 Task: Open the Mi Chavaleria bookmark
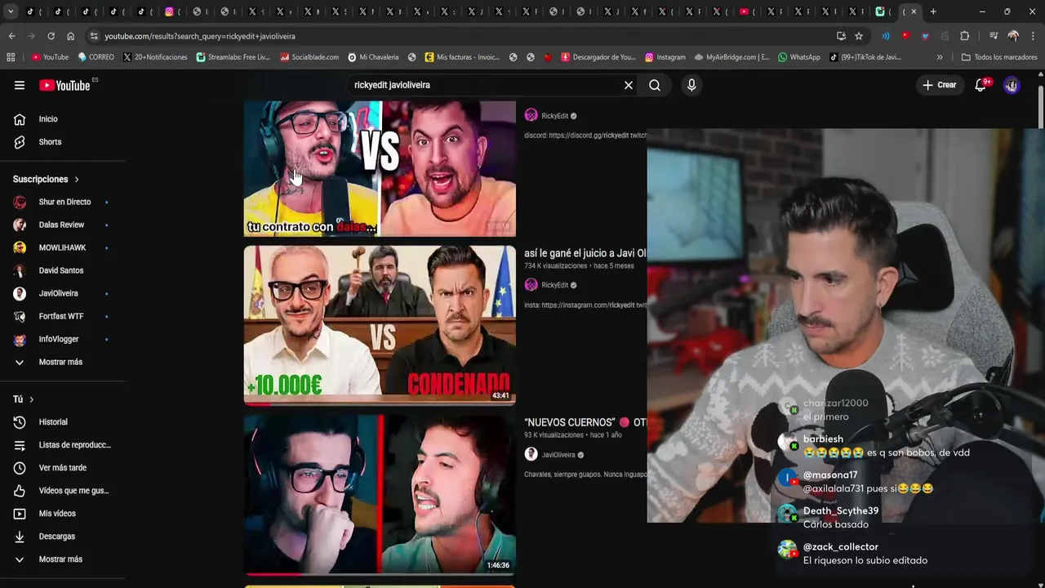pyautogui.click(x=373, y=57)
